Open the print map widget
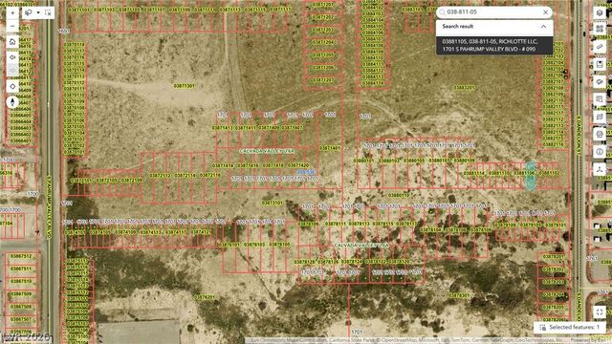 (x=600, y=117)
